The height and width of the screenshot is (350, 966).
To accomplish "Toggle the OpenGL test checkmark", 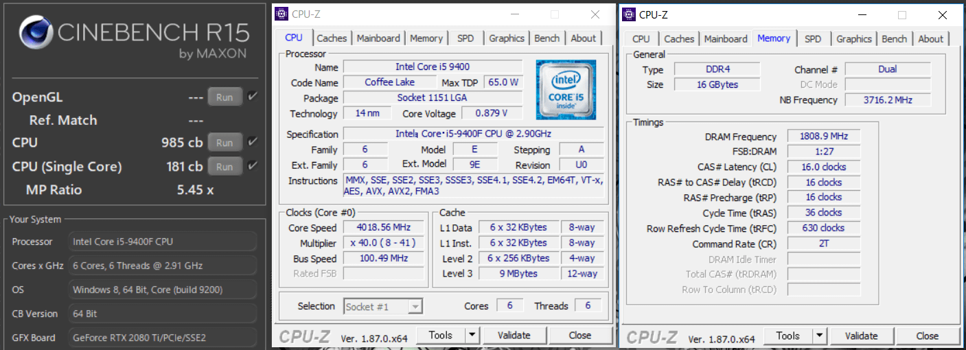I will pos(253,97).
